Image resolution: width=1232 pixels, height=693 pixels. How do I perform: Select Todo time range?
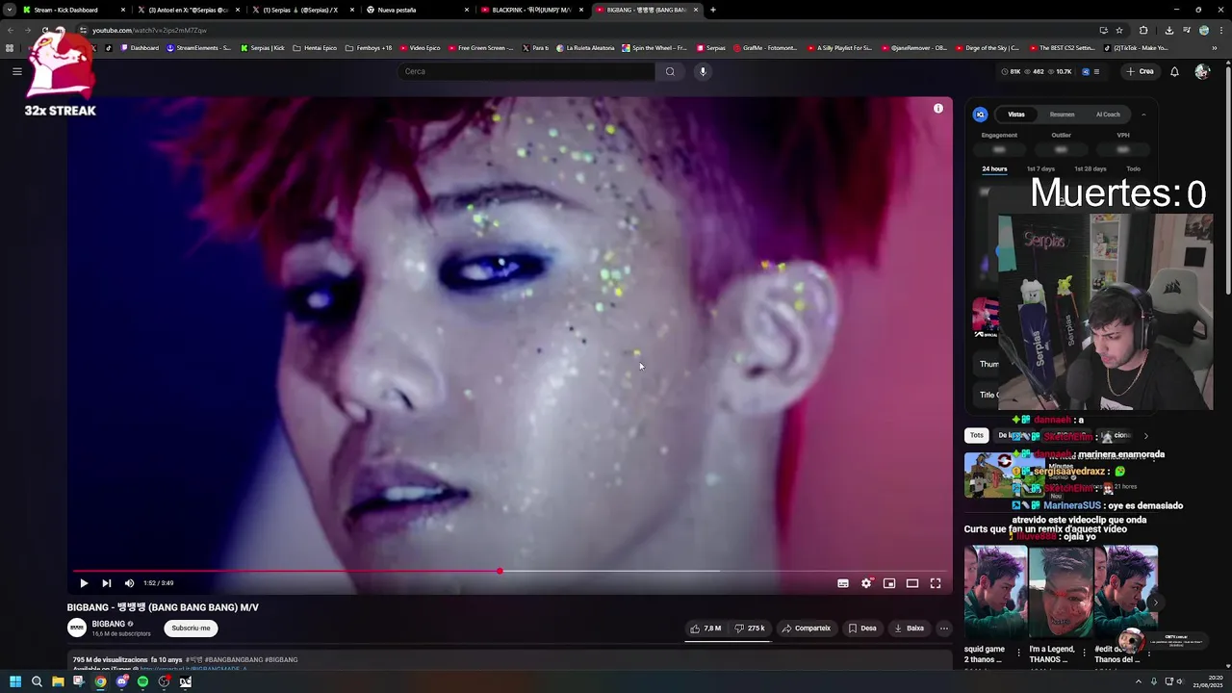point(1134,169)
